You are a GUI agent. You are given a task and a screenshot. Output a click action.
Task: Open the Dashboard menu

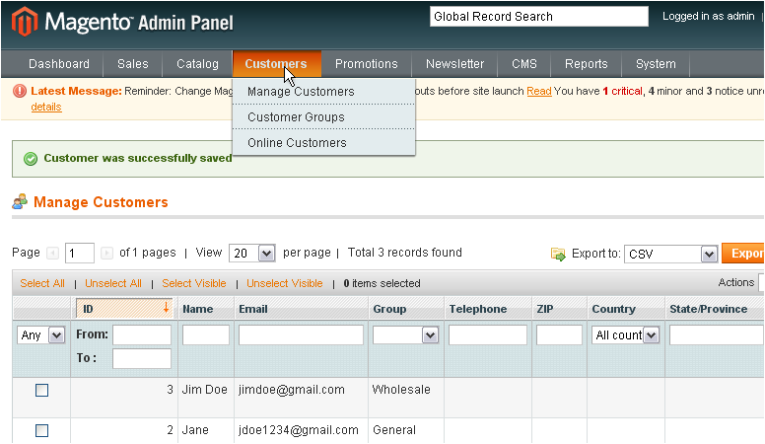(59, 64)
